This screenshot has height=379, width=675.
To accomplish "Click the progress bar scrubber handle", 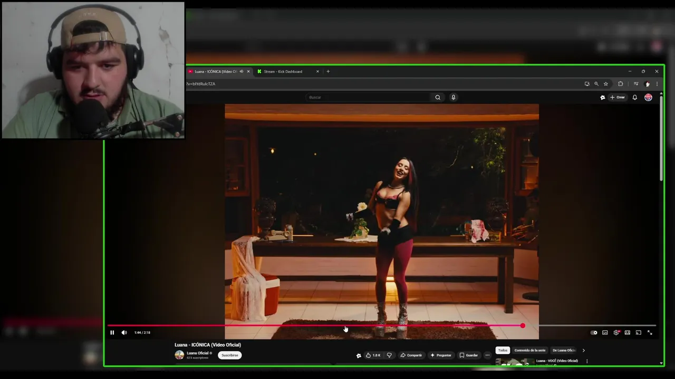I will coord(523,326).
